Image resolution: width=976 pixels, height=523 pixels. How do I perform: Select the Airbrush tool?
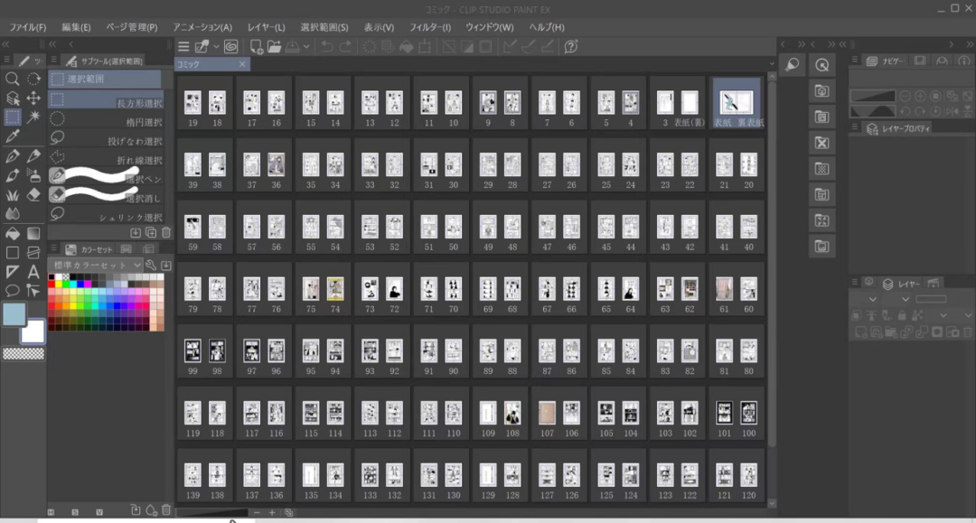(x=33, y=176)
